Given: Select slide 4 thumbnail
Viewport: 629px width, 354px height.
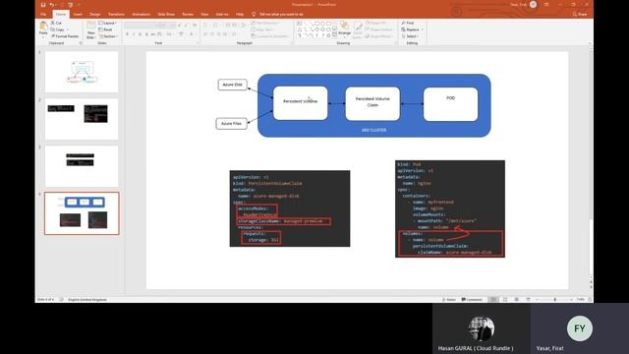Looking at the screenshot, I should (82, 213).
